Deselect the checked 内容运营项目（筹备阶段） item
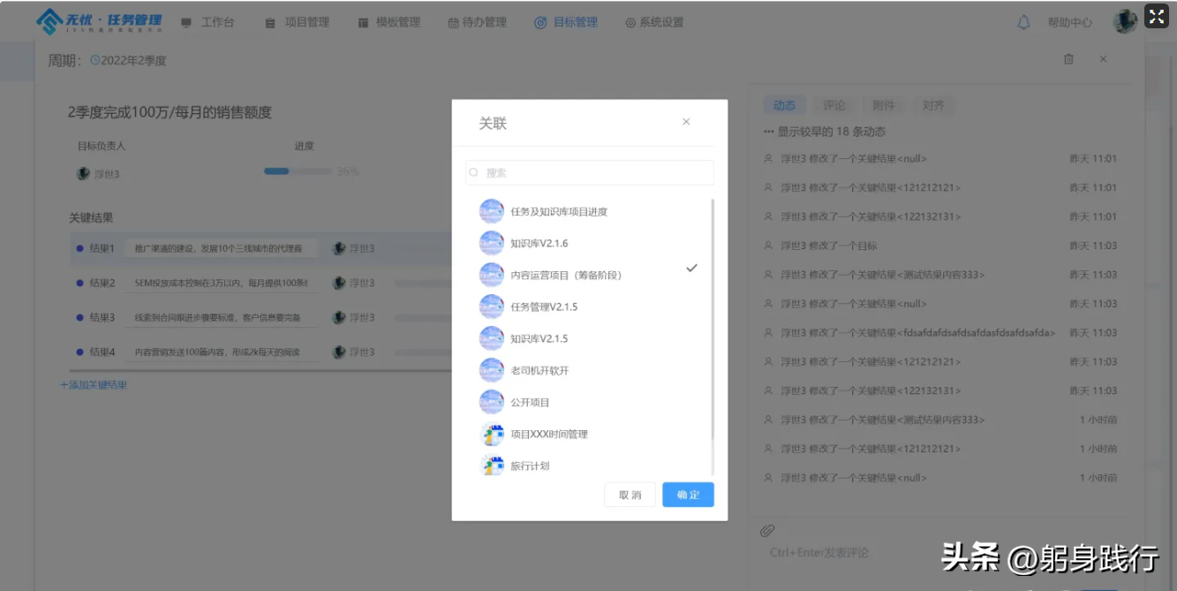This screenshot has height=591, width=1177. 565,276
